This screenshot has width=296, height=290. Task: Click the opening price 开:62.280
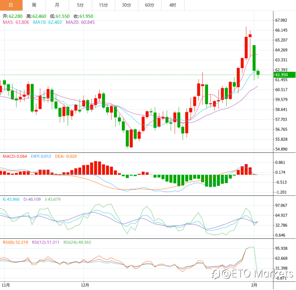(12, 16)
